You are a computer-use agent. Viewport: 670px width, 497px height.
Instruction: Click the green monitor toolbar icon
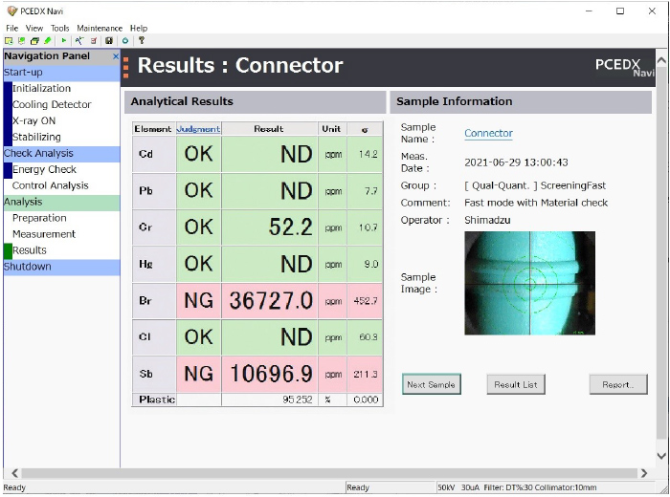pos(21,40)
